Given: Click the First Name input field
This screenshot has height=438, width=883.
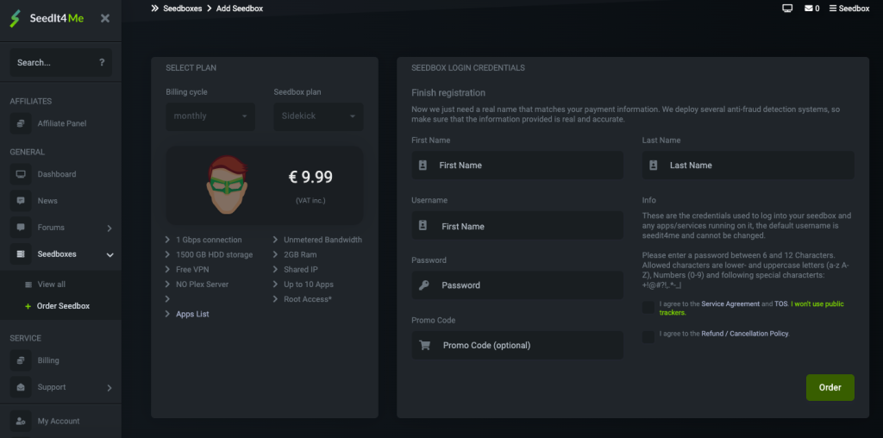Looking at the screenshot, I should 517,165.
